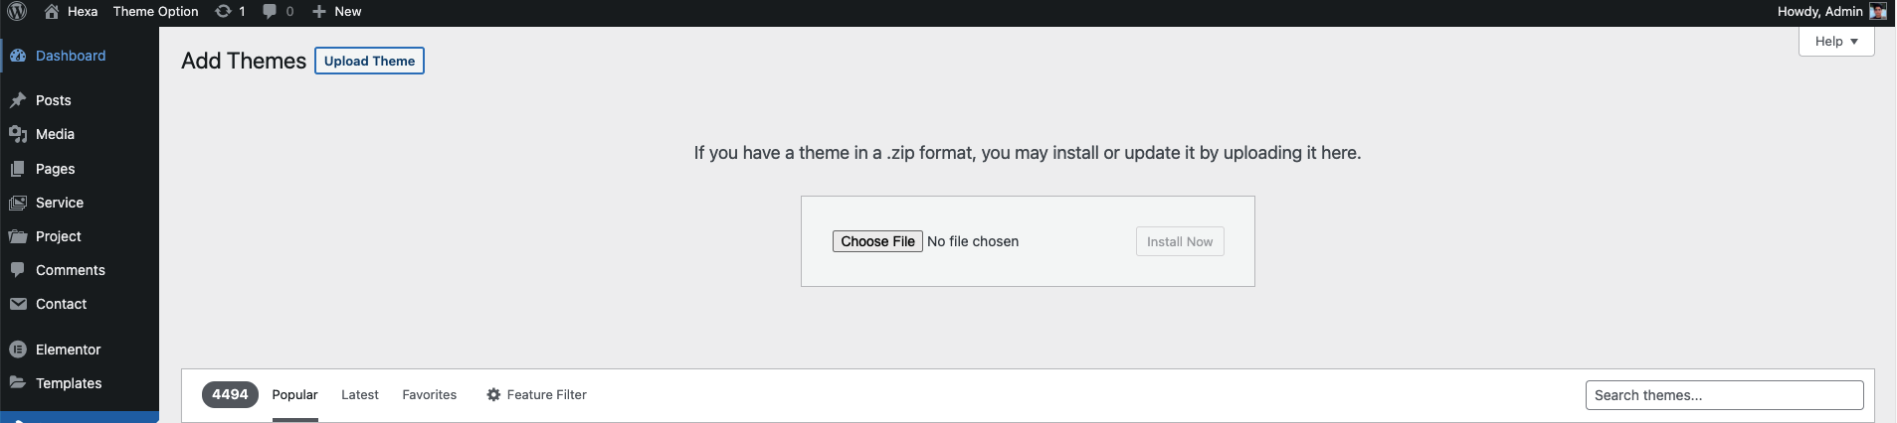Expand the Help dropdown

point(1836,41)
